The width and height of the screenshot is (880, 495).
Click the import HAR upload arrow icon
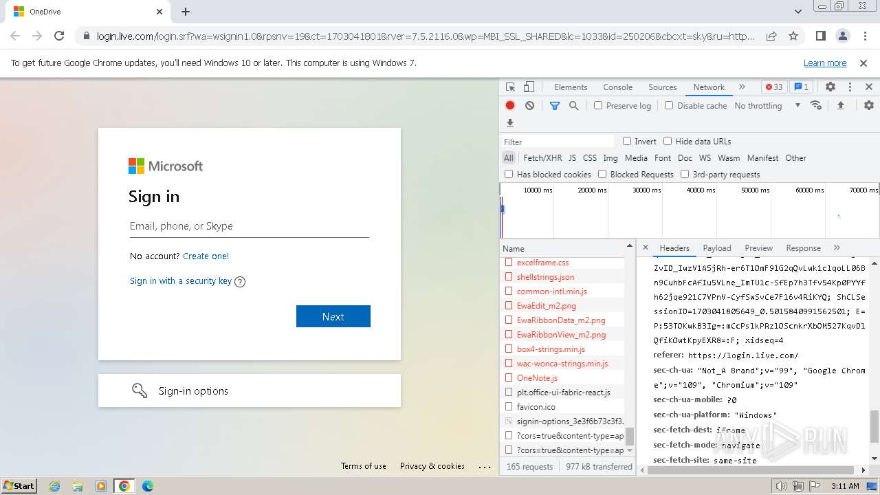tap(840, 105)
